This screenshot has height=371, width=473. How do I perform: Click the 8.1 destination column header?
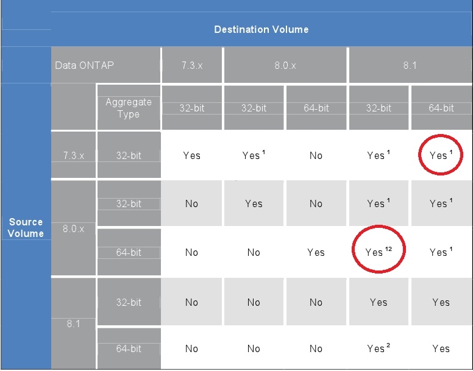[410, 65]
